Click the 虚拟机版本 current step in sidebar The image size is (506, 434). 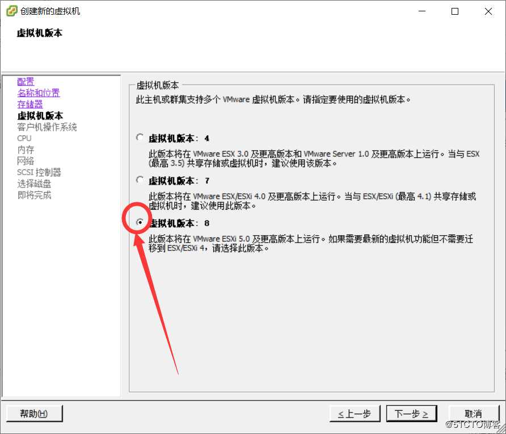(x=40, y=116)
